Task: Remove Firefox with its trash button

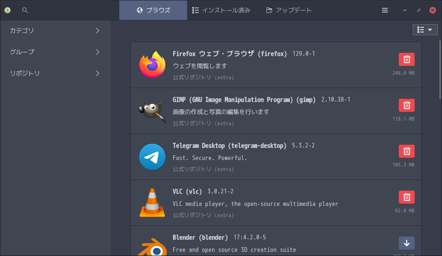Action: [x=407, y=59]
